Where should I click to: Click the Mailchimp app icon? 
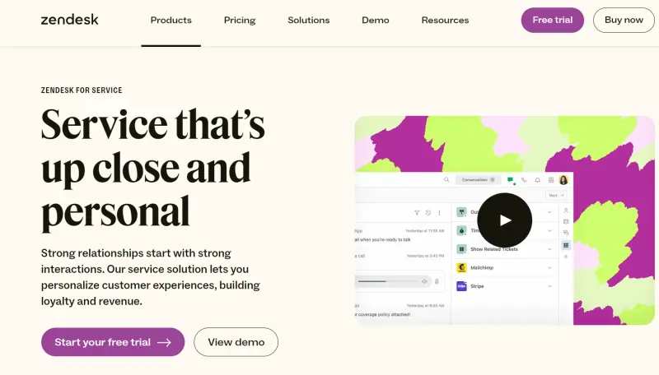(461, 267)
